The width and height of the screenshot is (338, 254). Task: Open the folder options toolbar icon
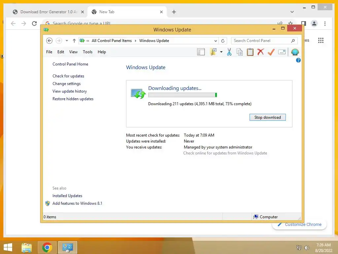[x=213, y=52]
